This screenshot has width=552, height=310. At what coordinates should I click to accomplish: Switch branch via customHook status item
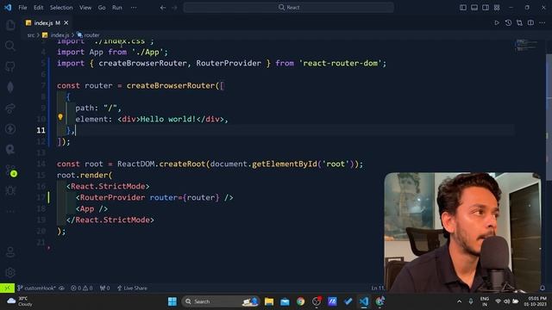coord(36,288)
